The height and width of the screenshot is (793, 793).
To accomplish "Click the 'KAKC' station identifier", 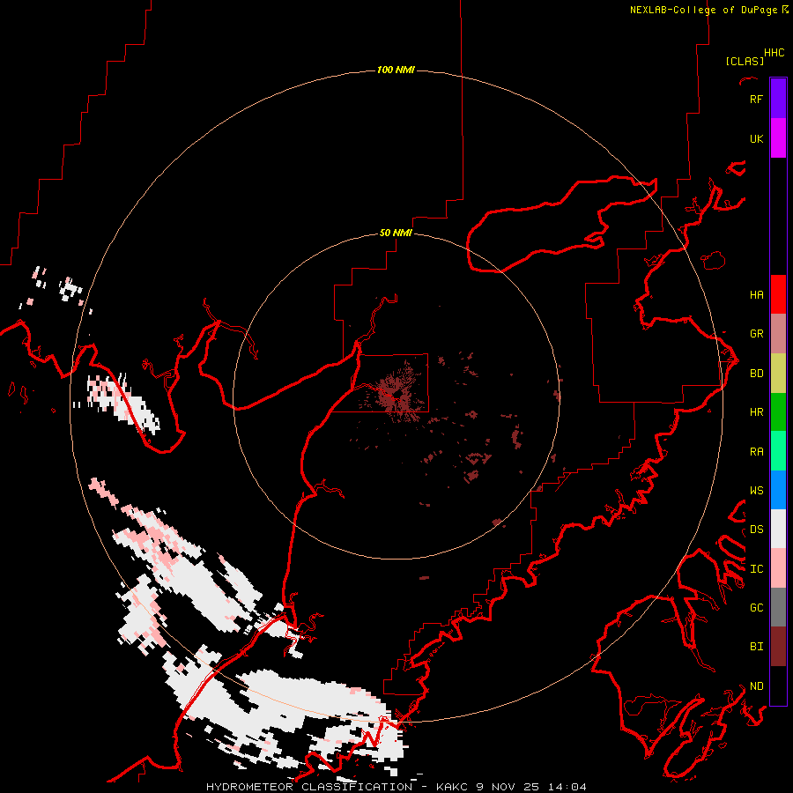I will [452, 787].
